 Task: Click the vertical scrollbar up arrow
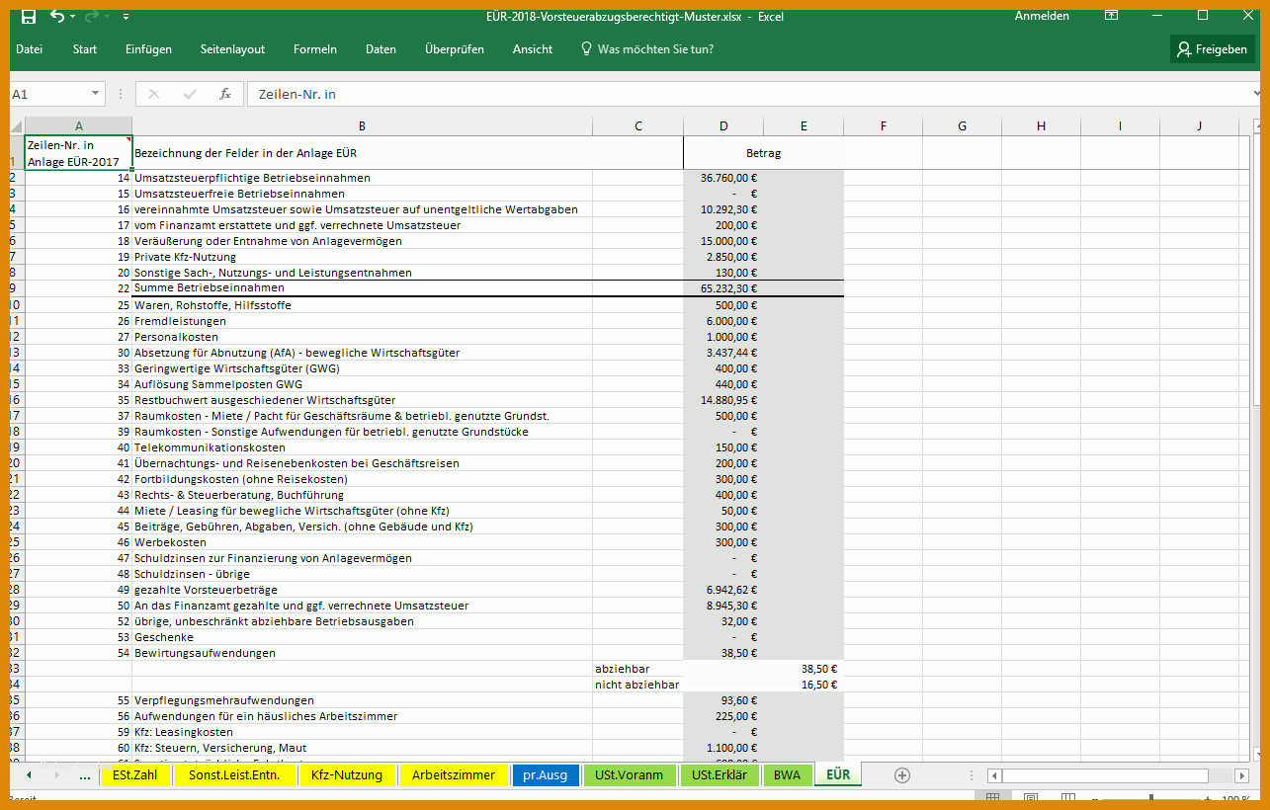[1258, 125]
